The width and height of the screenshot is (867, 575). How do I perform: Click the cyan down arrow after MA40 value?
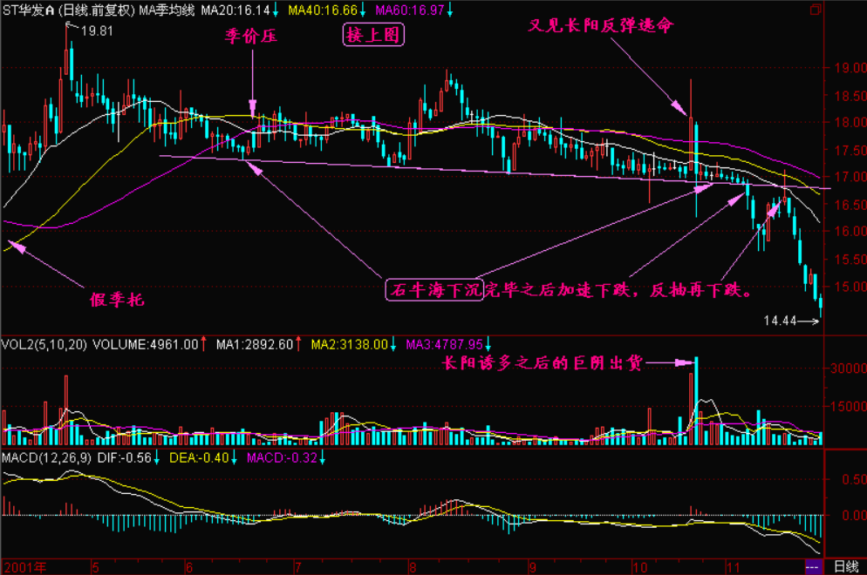[364, 10]
